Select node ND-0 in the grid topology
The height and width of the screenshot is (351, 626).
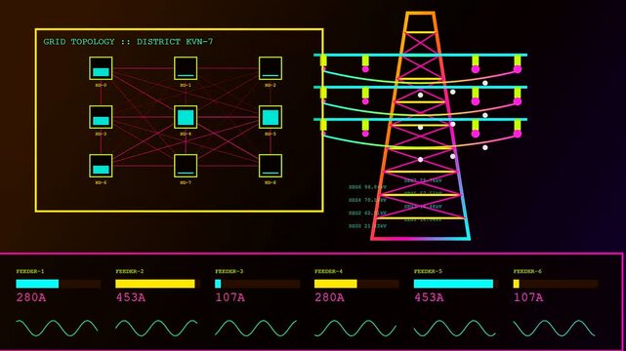[101, 68]
